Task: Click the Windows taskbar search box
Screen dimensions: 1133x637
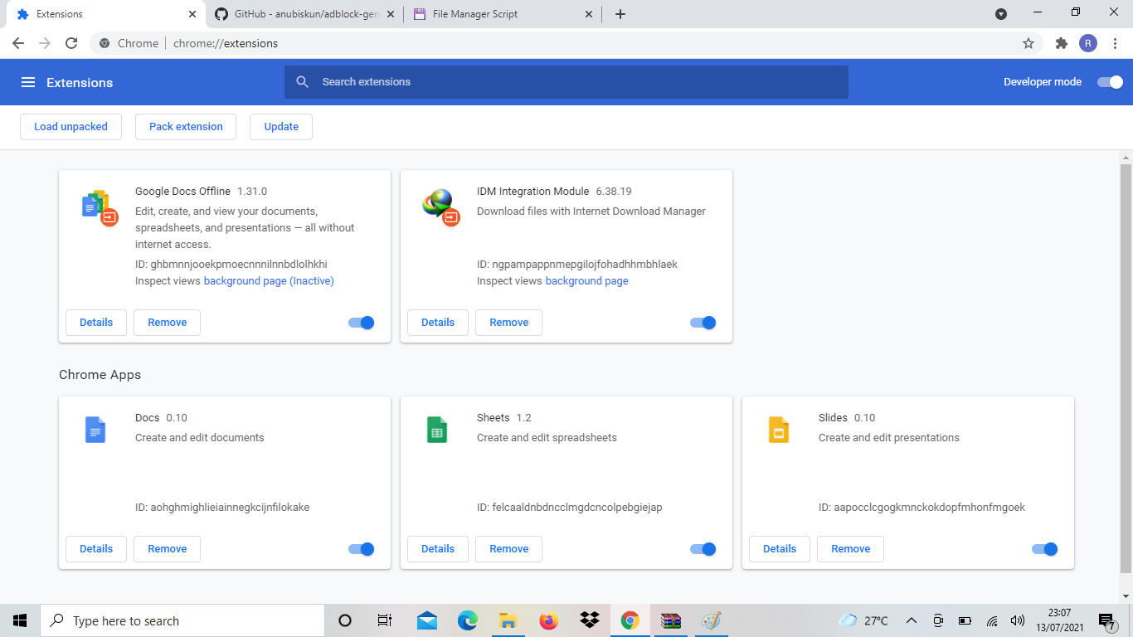Action: (182, 620)
